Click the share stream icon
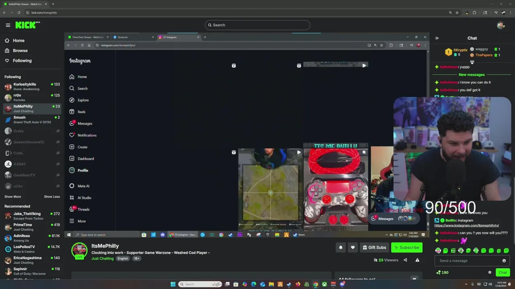Image resolution: width=515 pixels, height=289 pixels. [x=405, y=260]
